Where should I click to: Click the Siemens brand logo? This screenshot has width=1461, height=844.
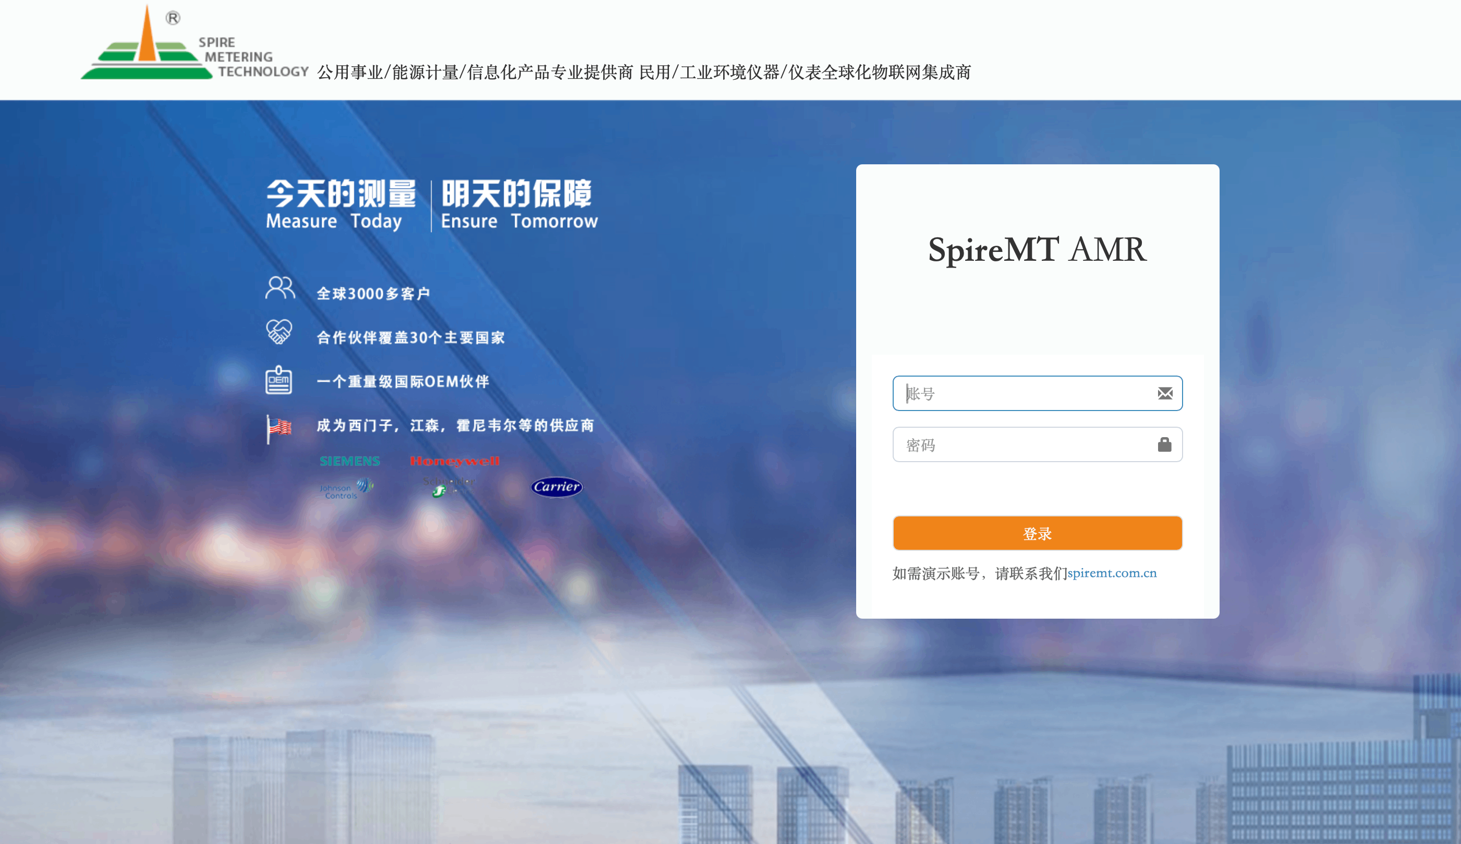click(349, 461)
